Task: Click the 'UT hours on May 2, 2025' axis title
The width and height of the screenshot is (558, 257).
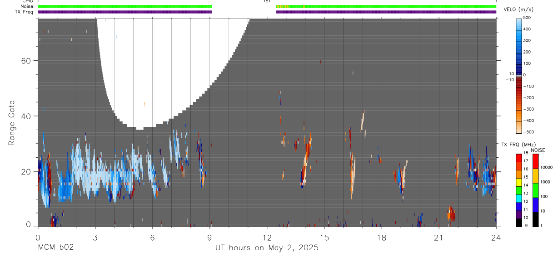Action: (x=267, y=248)
